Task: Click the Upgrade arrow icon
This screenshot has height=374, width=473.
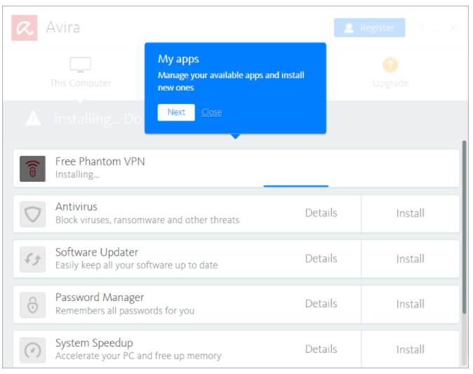Action: pos(390,65)
